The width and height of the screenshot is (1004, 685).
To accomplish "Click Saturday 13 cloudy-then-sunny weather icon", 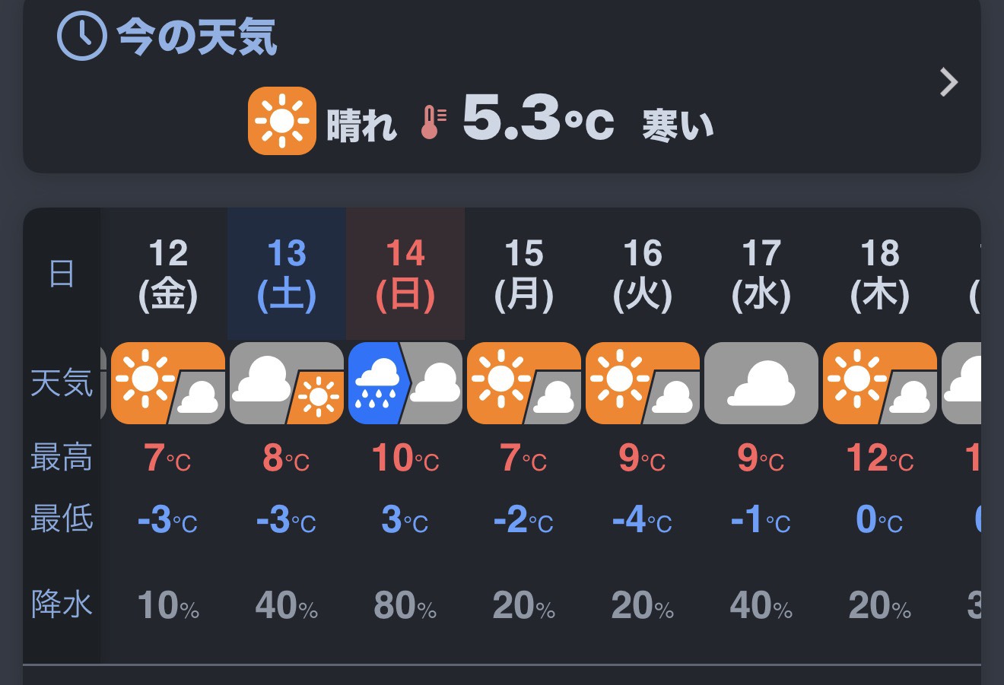I will pyautogui.click(x=286, y=383).
